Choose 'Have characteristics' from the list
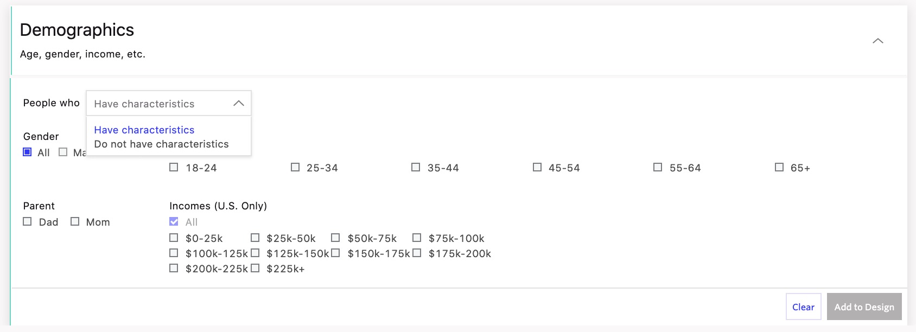 point(144,130)
